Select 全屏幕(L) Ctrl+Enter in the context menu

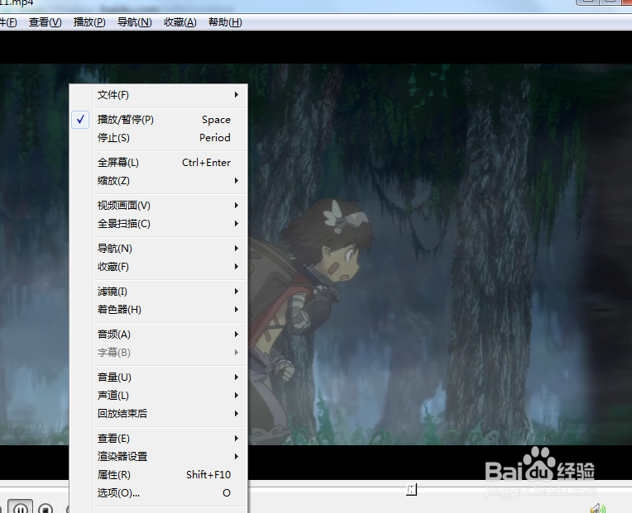159,163
